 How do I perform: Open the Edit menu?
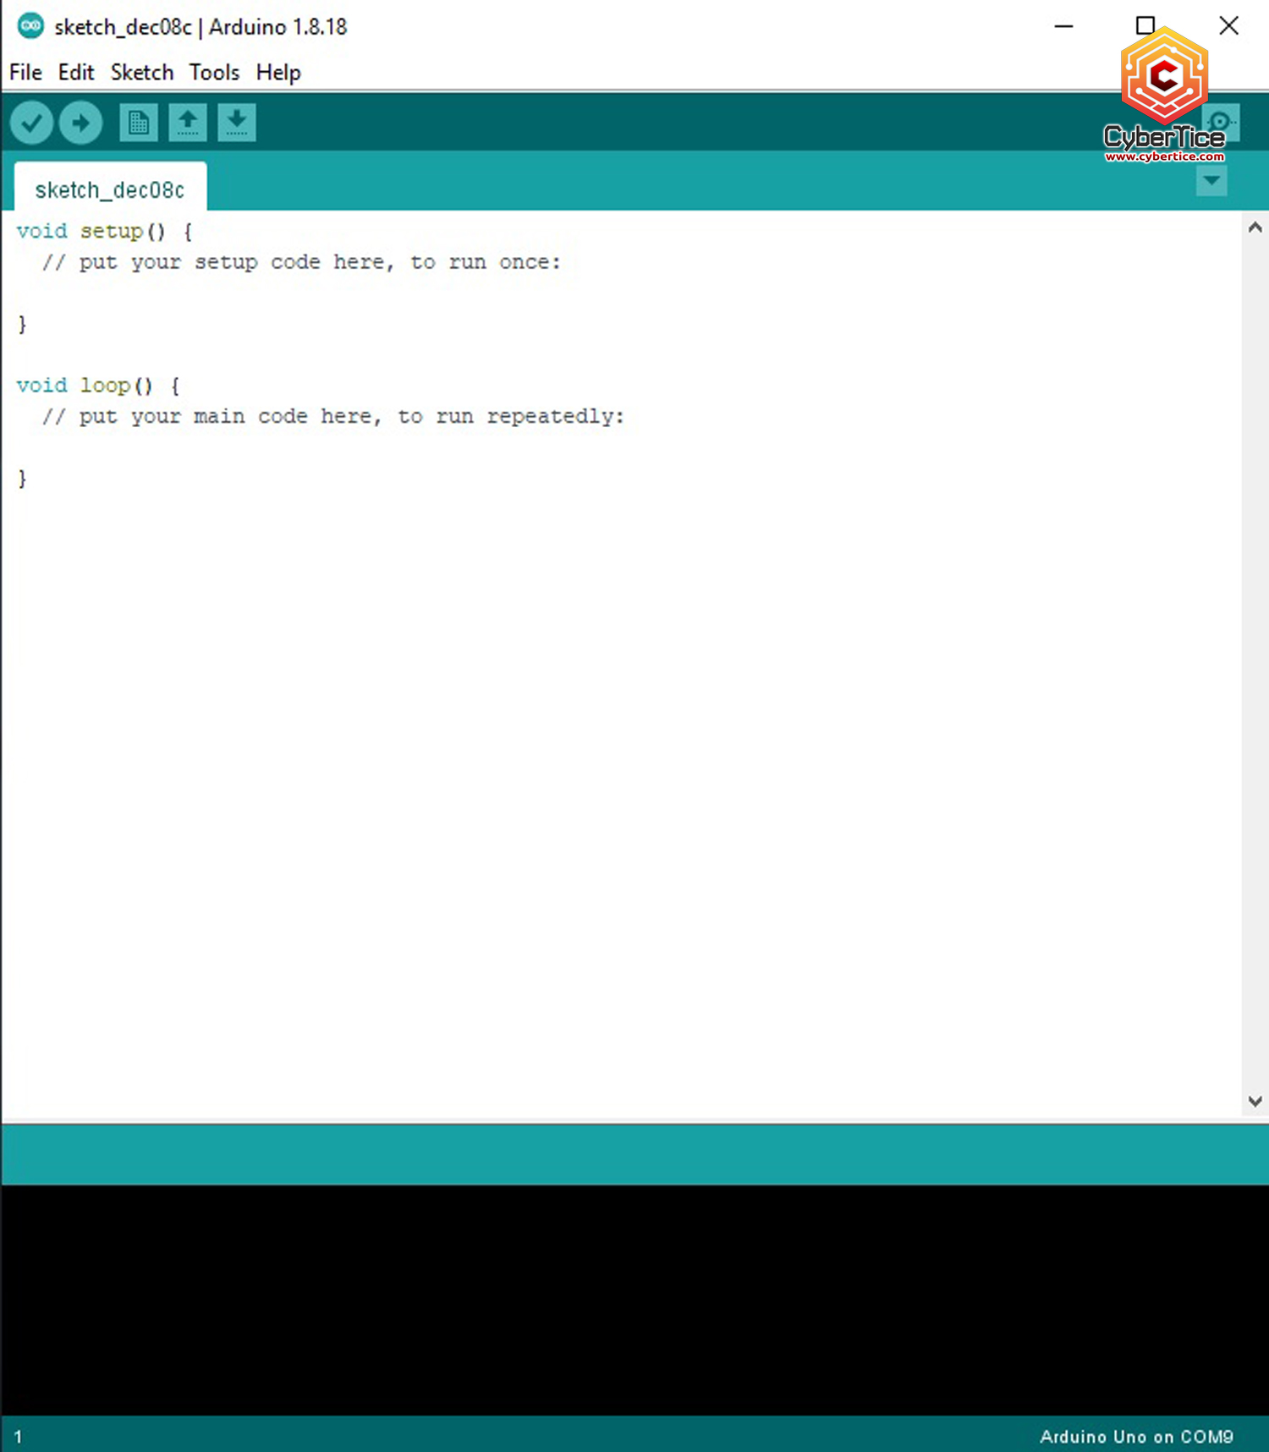(75, 73)
